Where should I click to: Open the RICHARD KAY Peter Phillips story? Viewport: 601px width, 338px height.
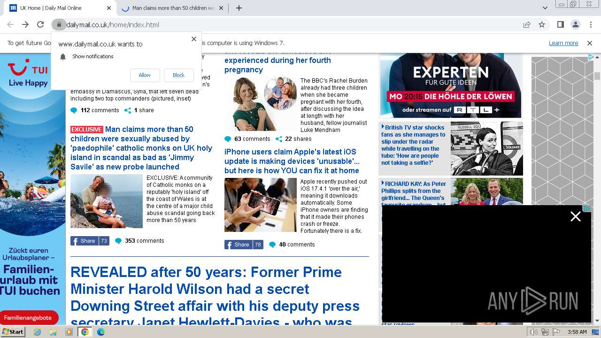[414, 194]
